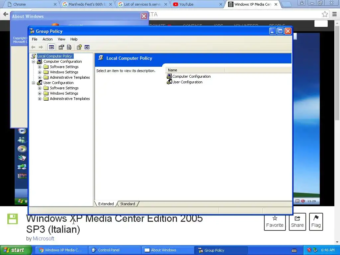Select Computer Configuration text in the Name list
Viewport: 340px width, 255px height.
pos(192,76)
